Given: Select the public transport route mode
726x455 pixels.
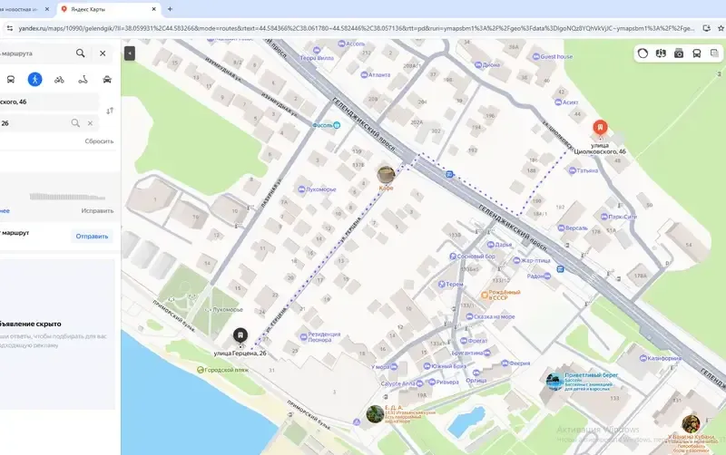Looking at the screenshot, I should [x=11, y=79].
